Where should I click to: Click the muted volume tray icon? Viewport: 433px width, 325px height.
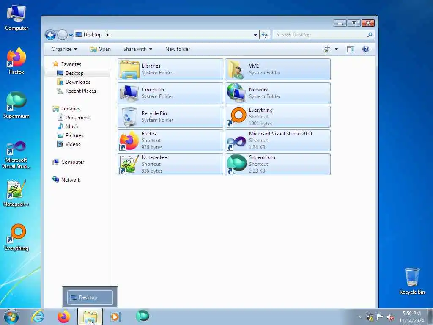point(390,317)
